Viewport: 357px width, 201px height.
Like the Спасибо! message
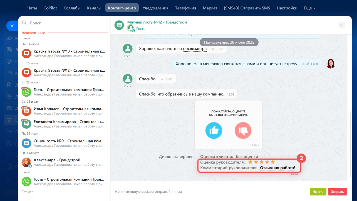(x=162, y=79)
